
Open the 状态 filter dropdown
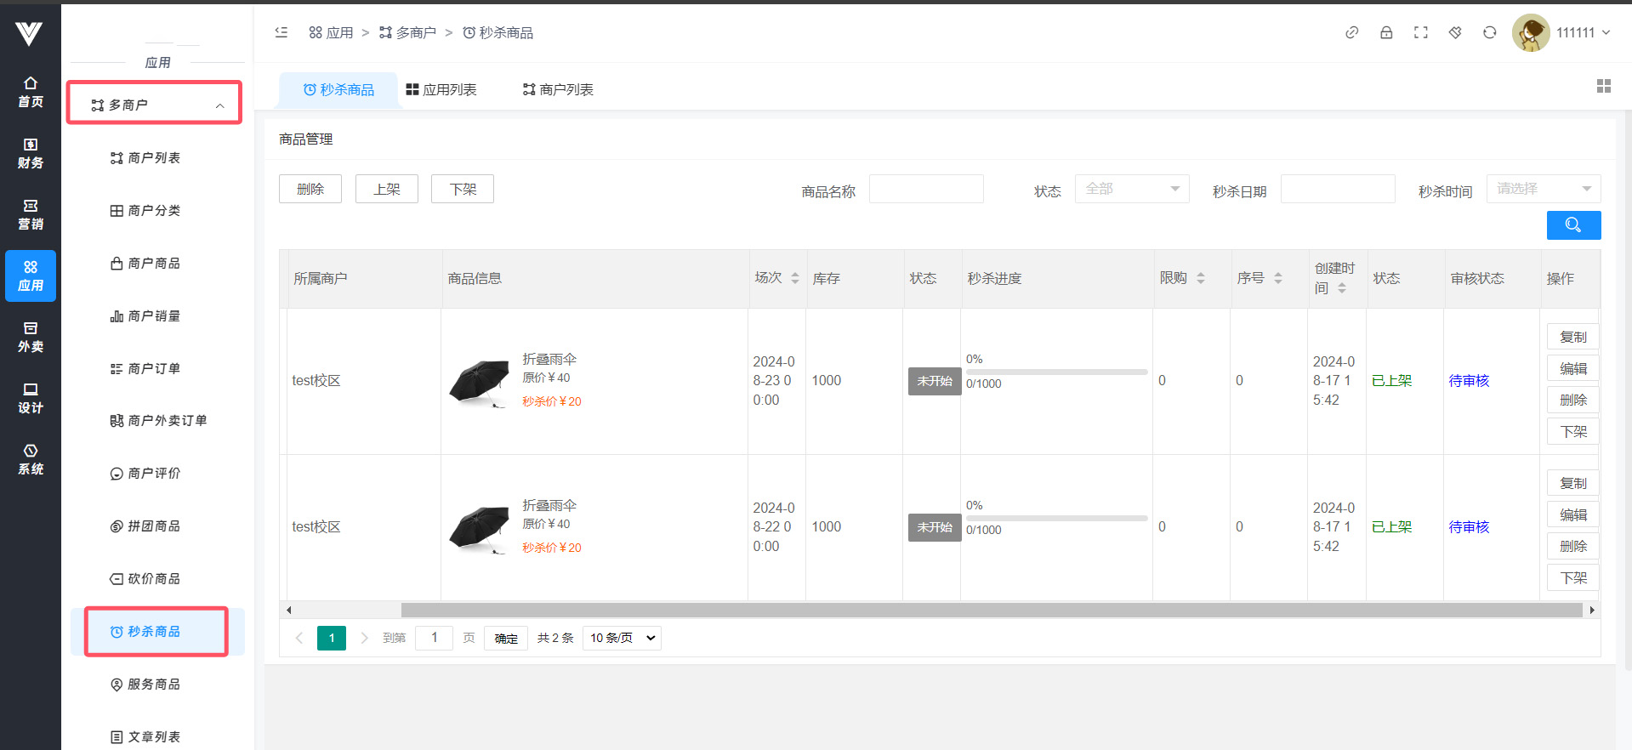point(1131,189)
